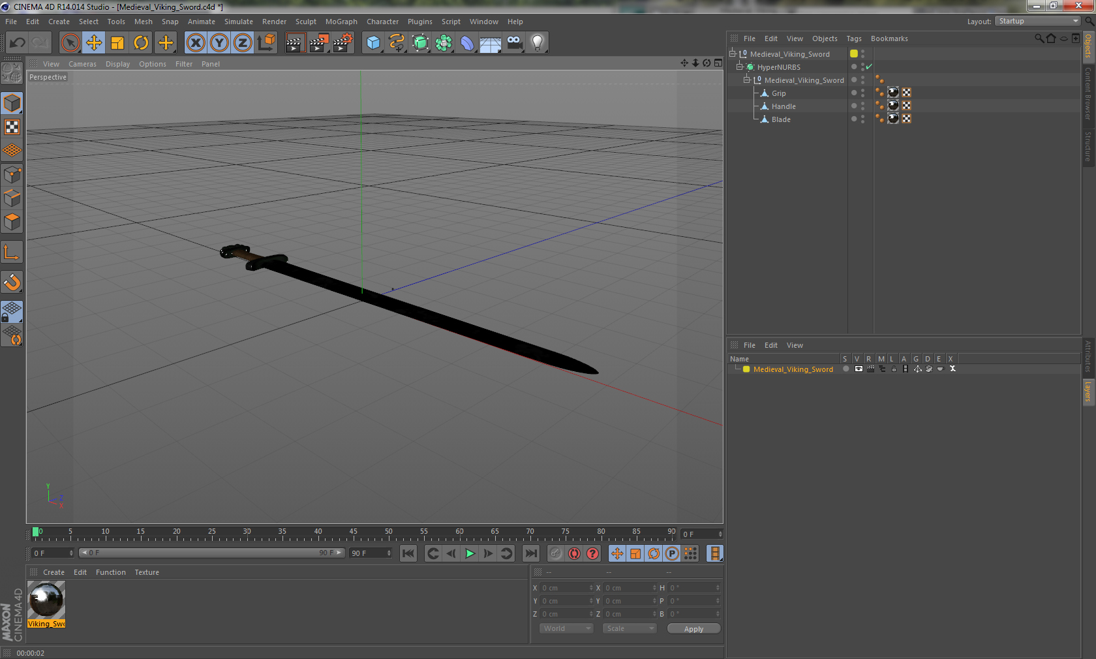
Task: Click yellow layer color swatch of Medieval_Viking_Sword
Action: coord(746,369)
